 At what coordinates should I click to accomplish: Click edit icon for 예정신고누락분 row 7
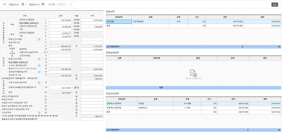tap(39, 39)
